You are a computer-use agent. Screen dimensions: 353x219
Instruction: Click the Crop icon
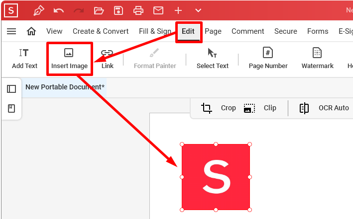tap(207, 108)
